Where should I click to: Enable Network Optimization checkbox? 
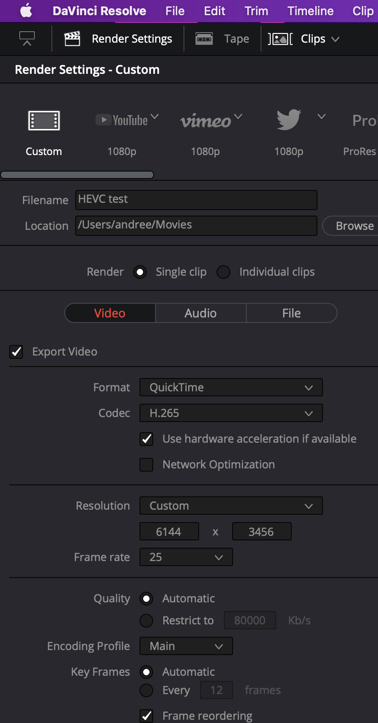coord(146,465)
